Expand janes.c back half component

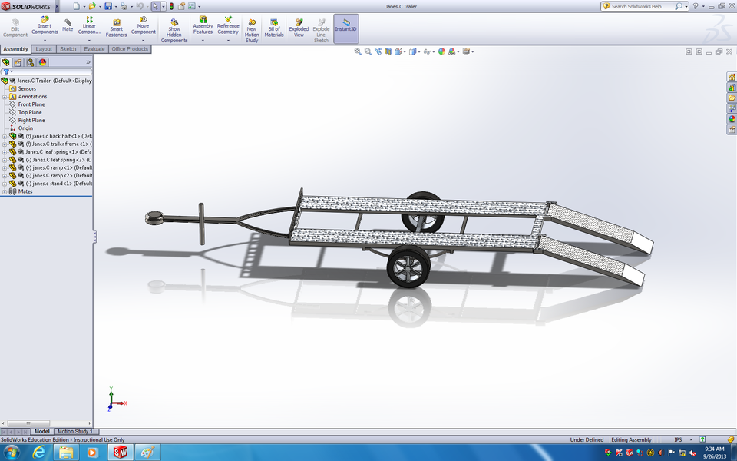5,137
